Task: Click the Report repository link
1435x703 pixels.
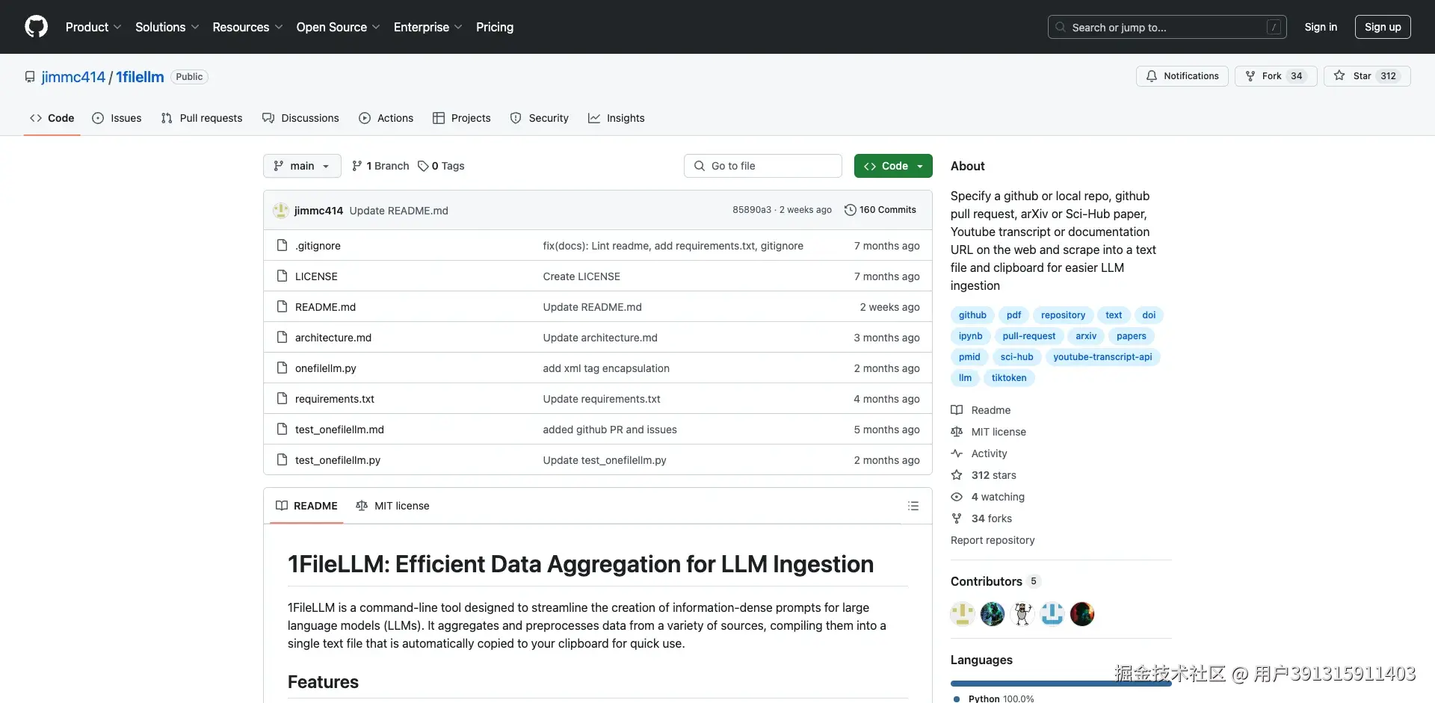Action: 993,540
